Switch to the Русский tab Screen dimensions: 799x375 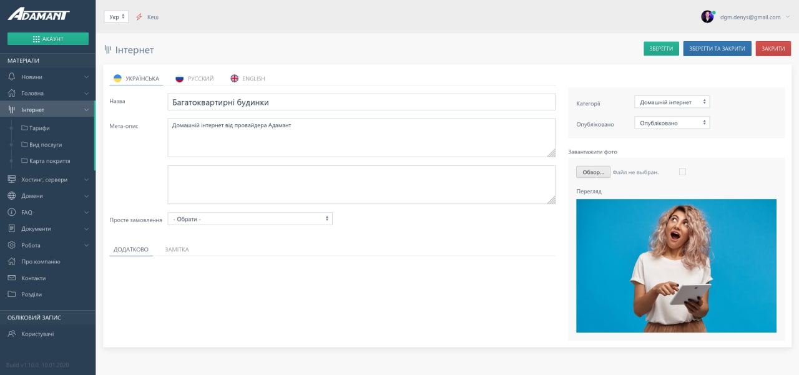point(195,79)
